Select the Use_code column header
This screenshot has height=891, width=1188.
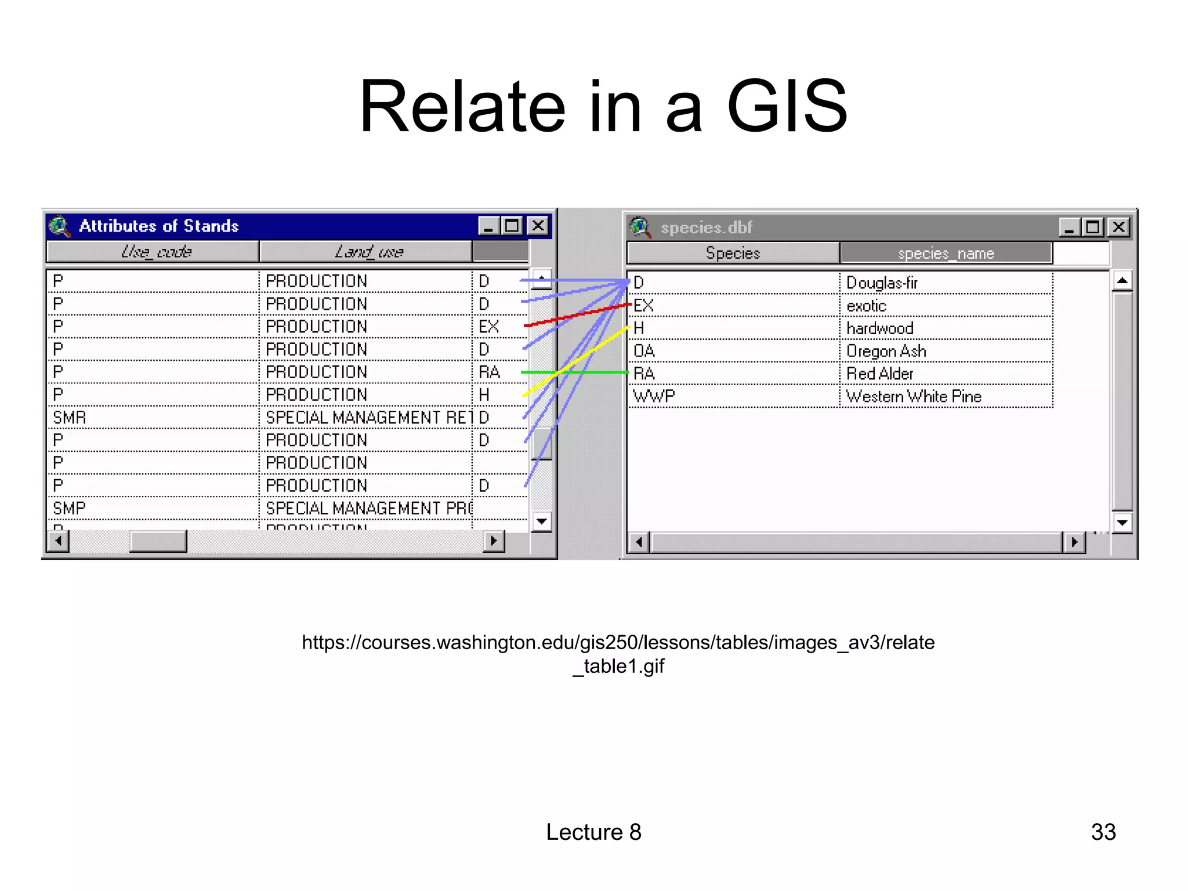pos(153,252)
